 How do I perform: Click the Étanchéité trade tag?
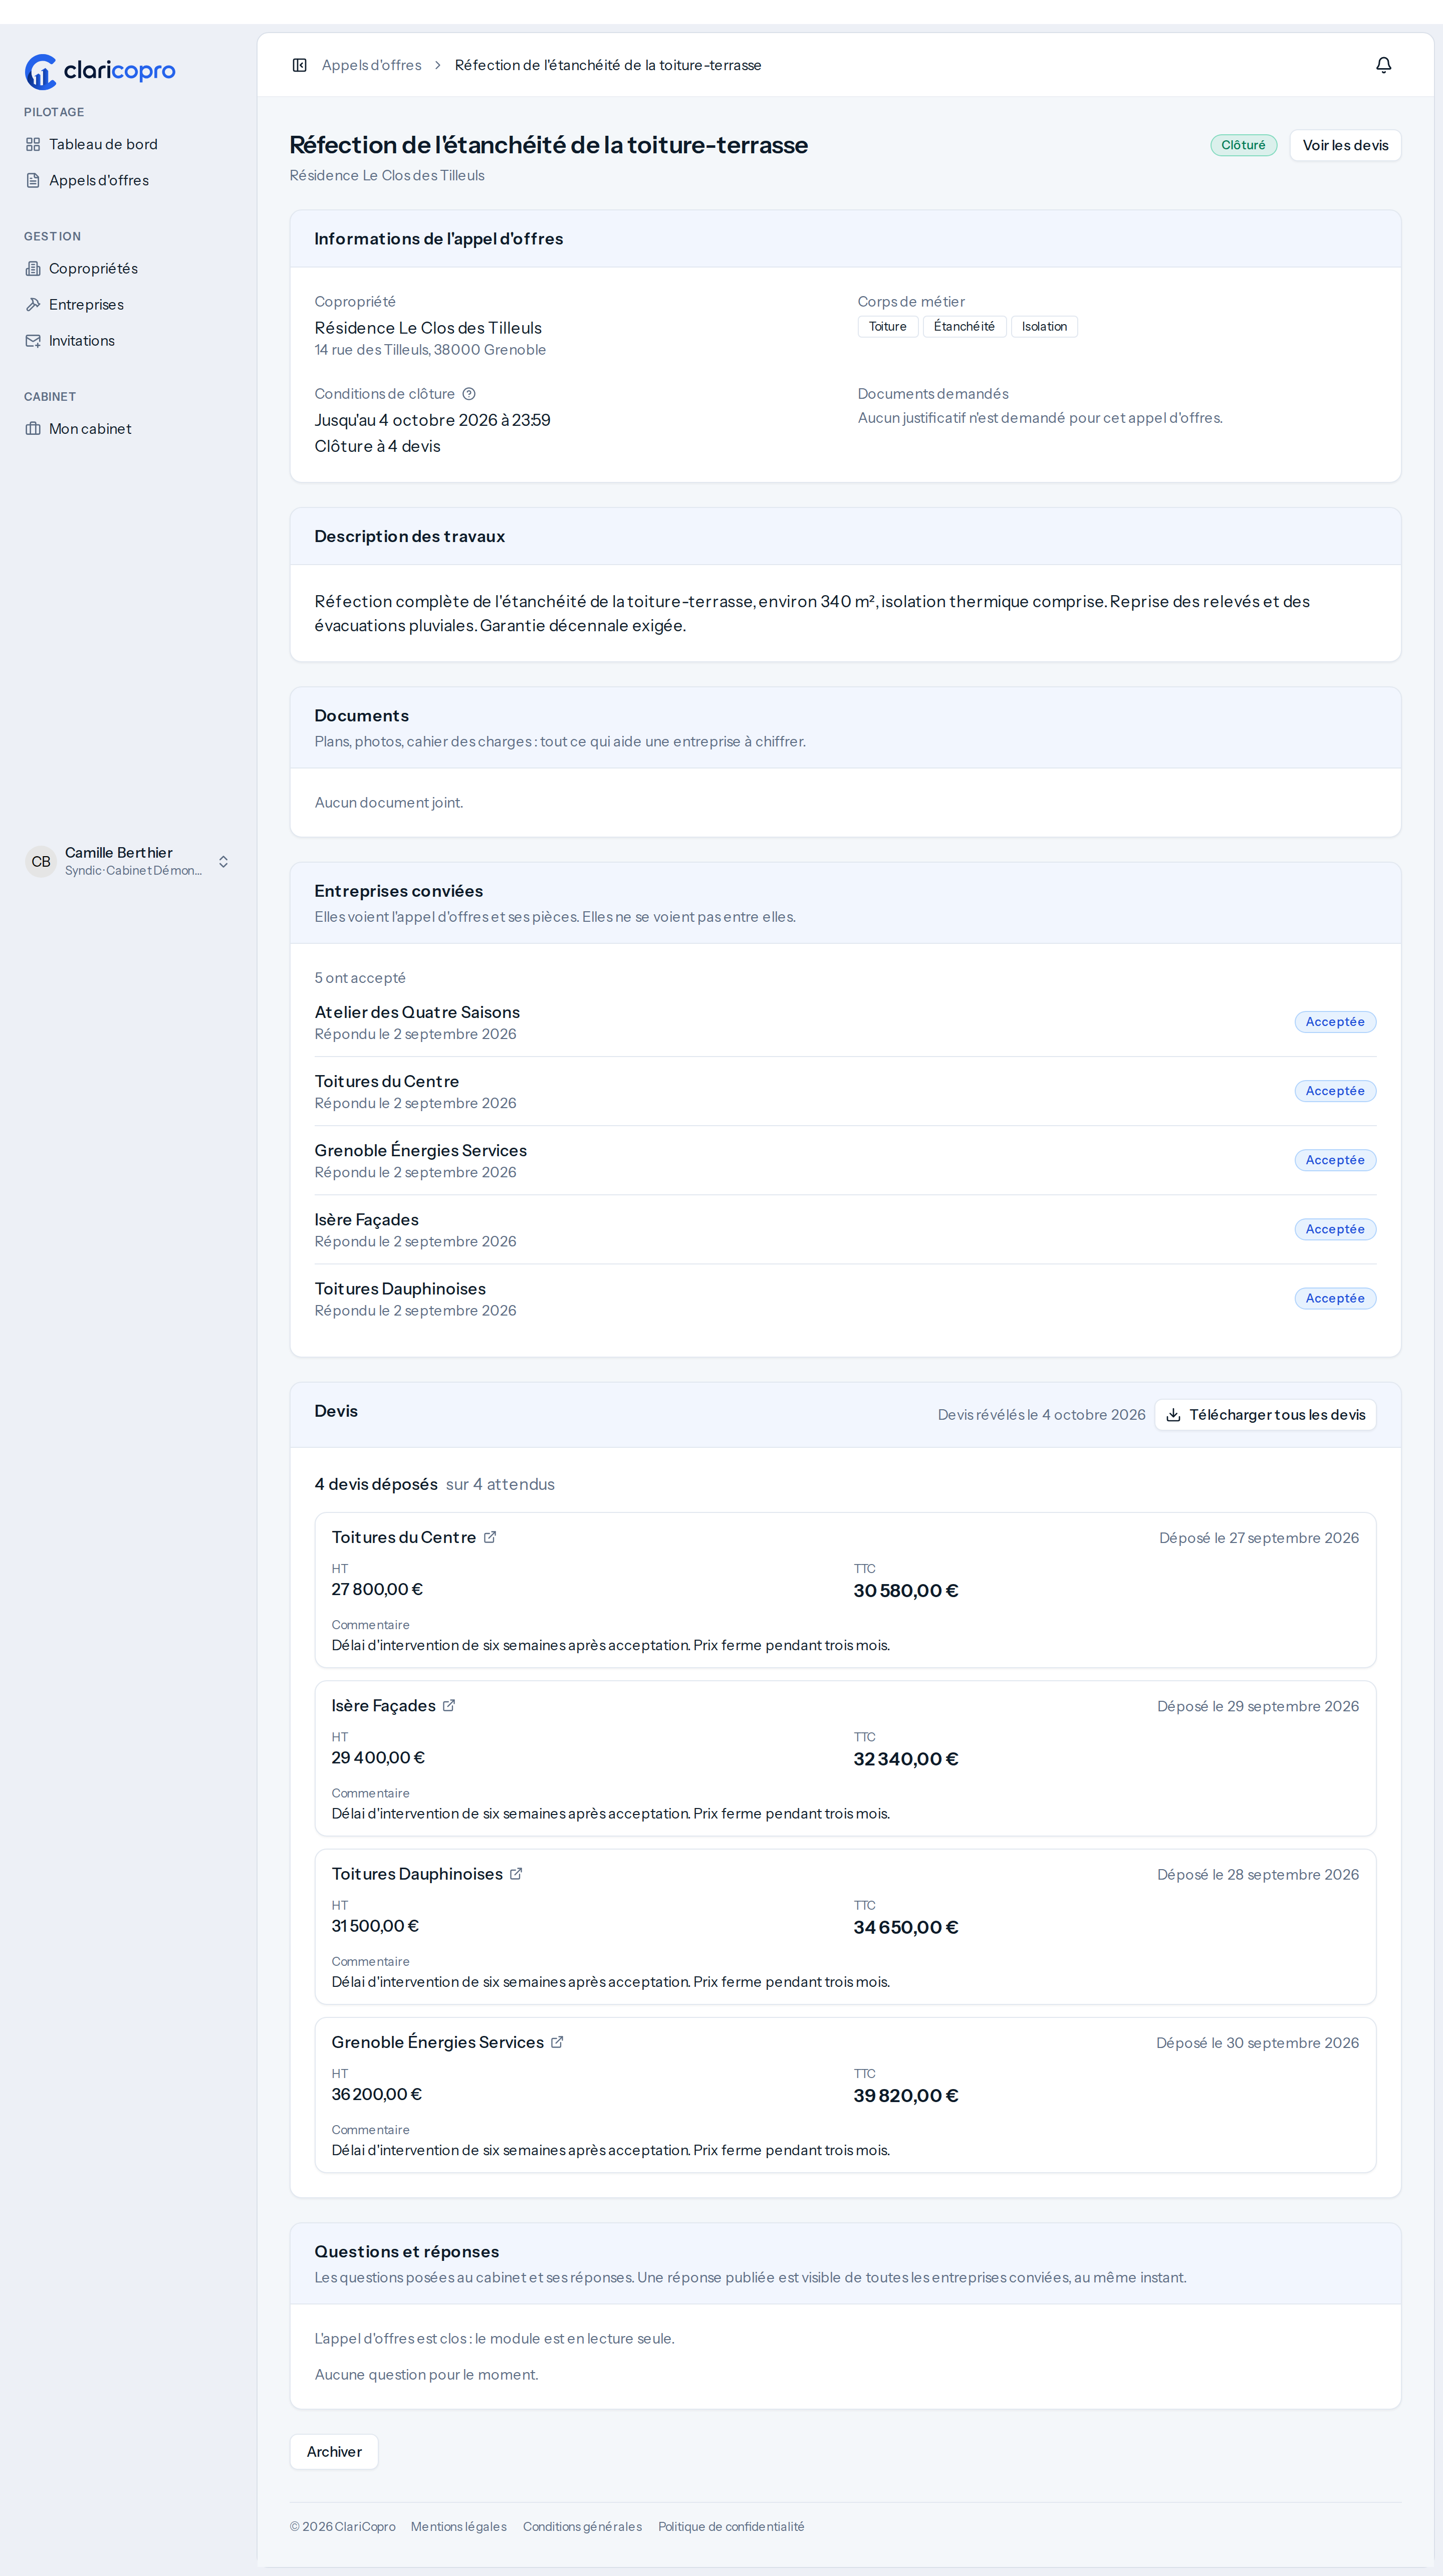click(964, 326)
